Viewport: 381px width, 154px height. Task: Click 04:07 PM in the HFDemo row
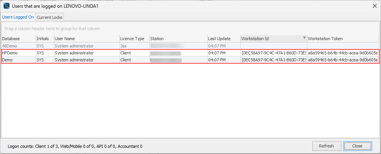point(224,53)
